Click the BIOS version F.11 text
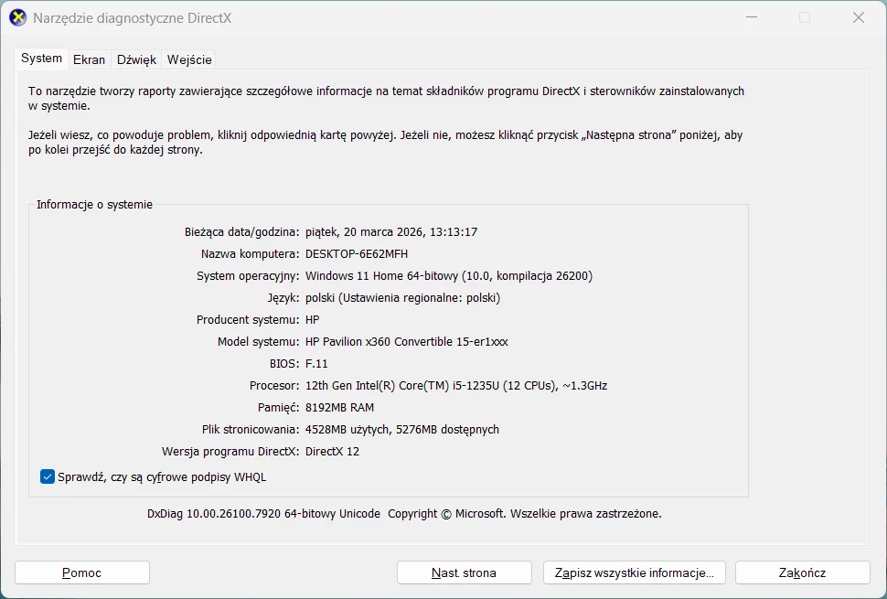The height and width of the screenshot is (599, 887). pyautogui.click(x=316, y=363)
